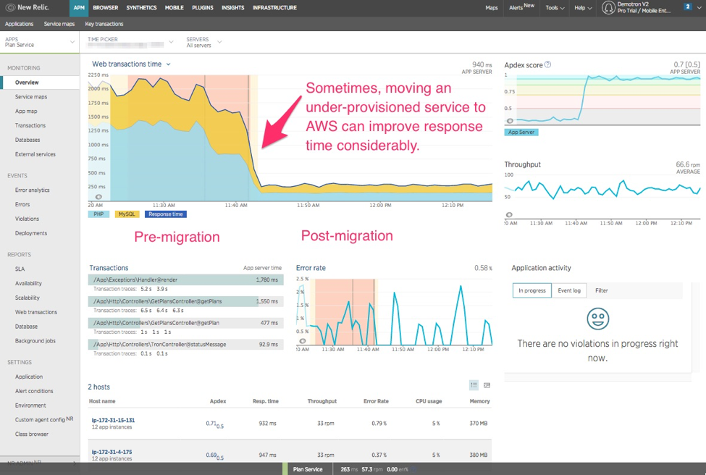
Task: Click the New Relic logo
Action: [x=27, y=8]
